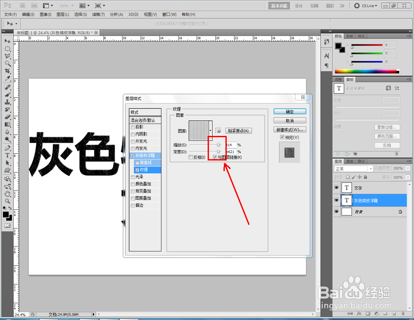
Task: Select the Horizontal Type tool
Action: click(7, 155)
